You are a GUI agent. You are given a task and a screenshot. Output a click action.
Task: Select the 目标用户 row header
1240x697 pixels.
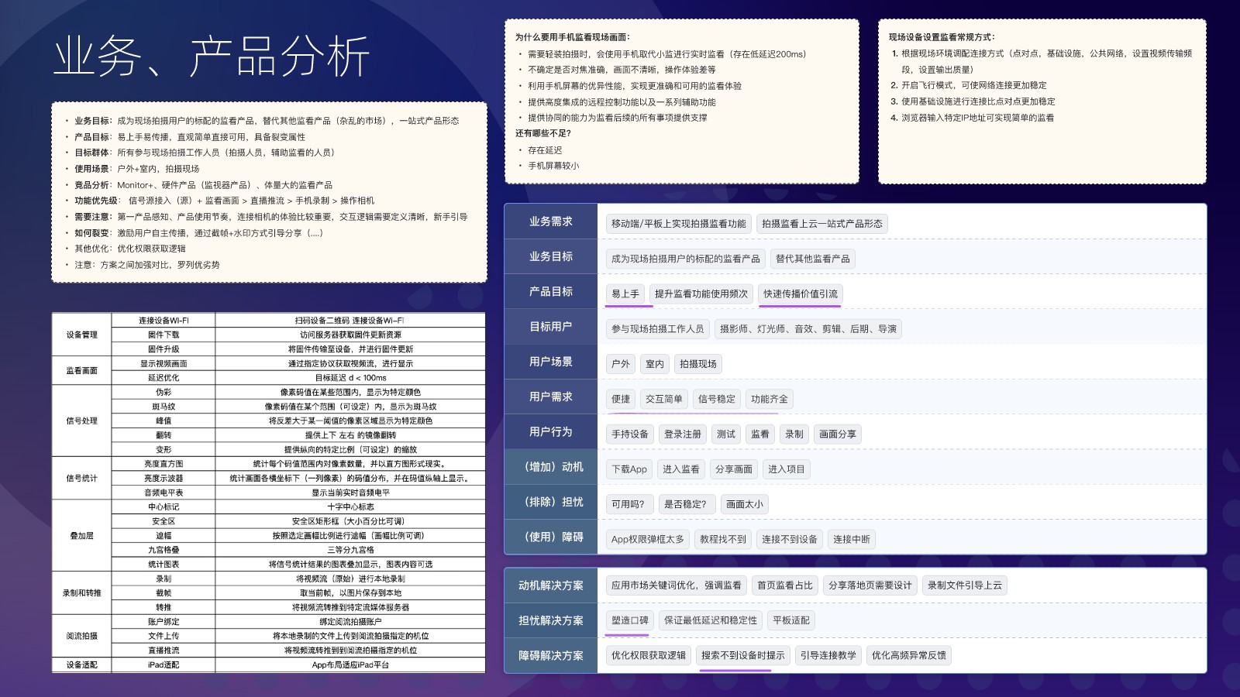(x=551, y=327)
